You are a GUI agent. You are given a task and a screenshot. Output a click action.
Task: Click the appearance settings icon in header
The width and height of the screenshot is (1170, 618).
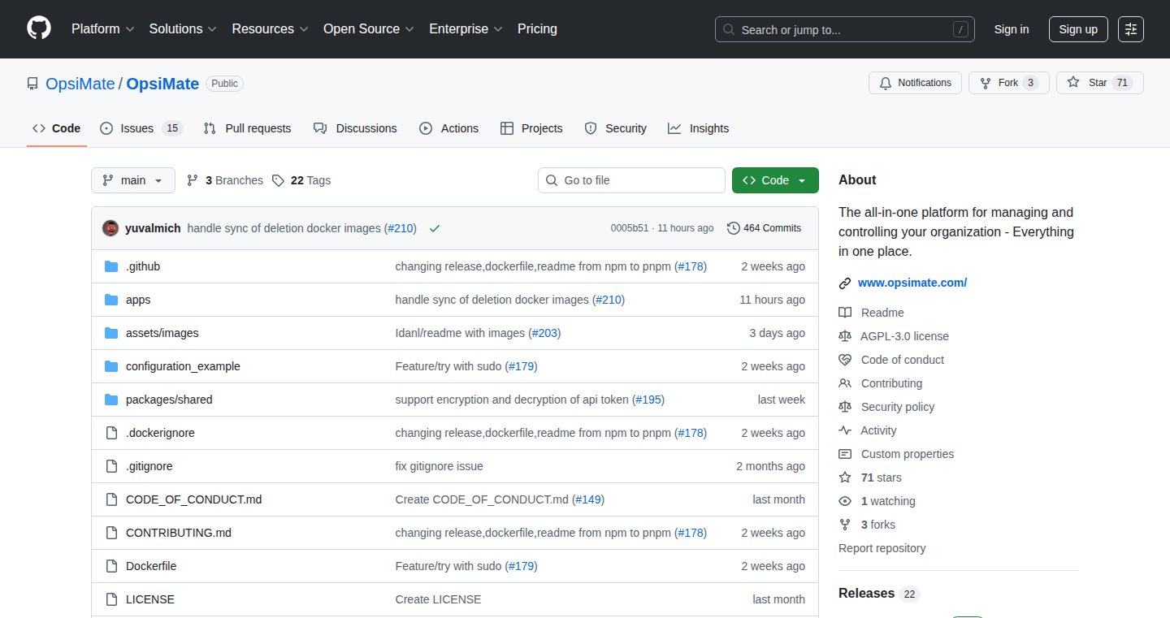[x=1131, y=29]
